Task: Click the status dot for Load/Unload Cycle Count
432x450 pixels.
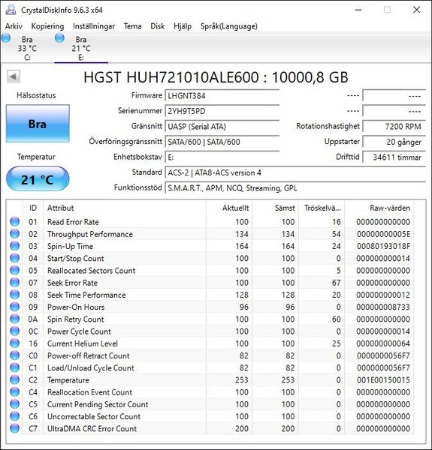Action: click(x=15, y=367)
